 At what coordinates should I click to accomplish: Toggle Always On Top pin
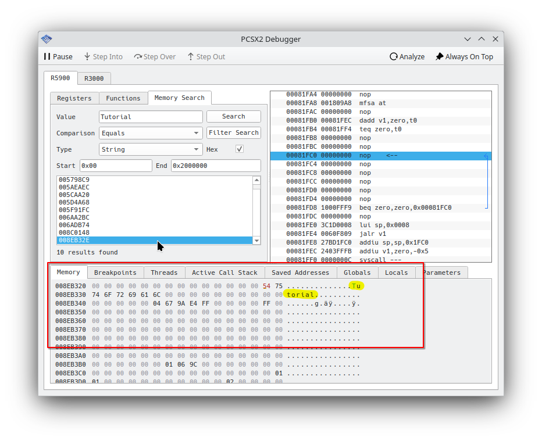point(464,56)
